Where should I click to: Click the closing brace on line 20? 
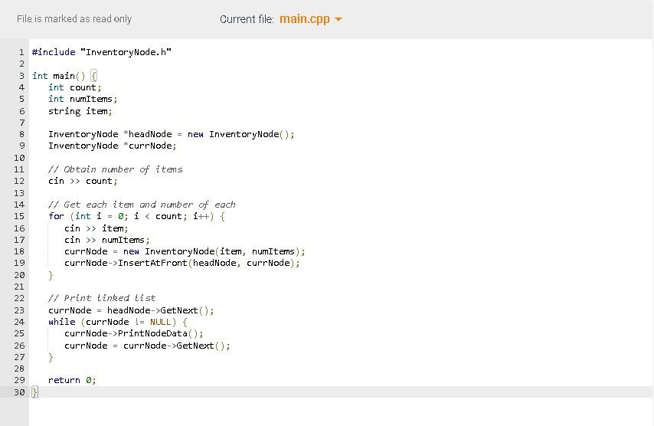click(x=51, y=275)
